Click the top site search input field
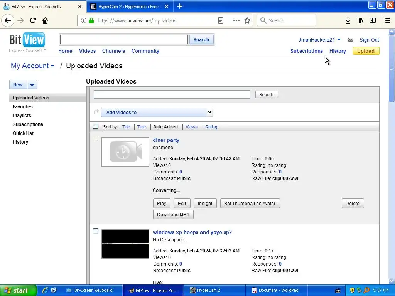Viewport: 395px width, 296px height. click(x=124, y=40)
